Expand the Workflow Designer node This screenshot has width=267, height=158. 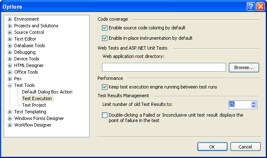click(x=10, y=125)
